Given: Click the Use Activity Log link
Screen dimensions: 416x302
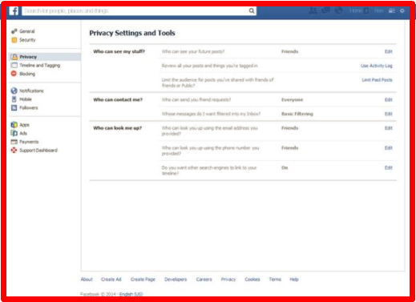Looking at the screenshot, I should coord(377,66).
